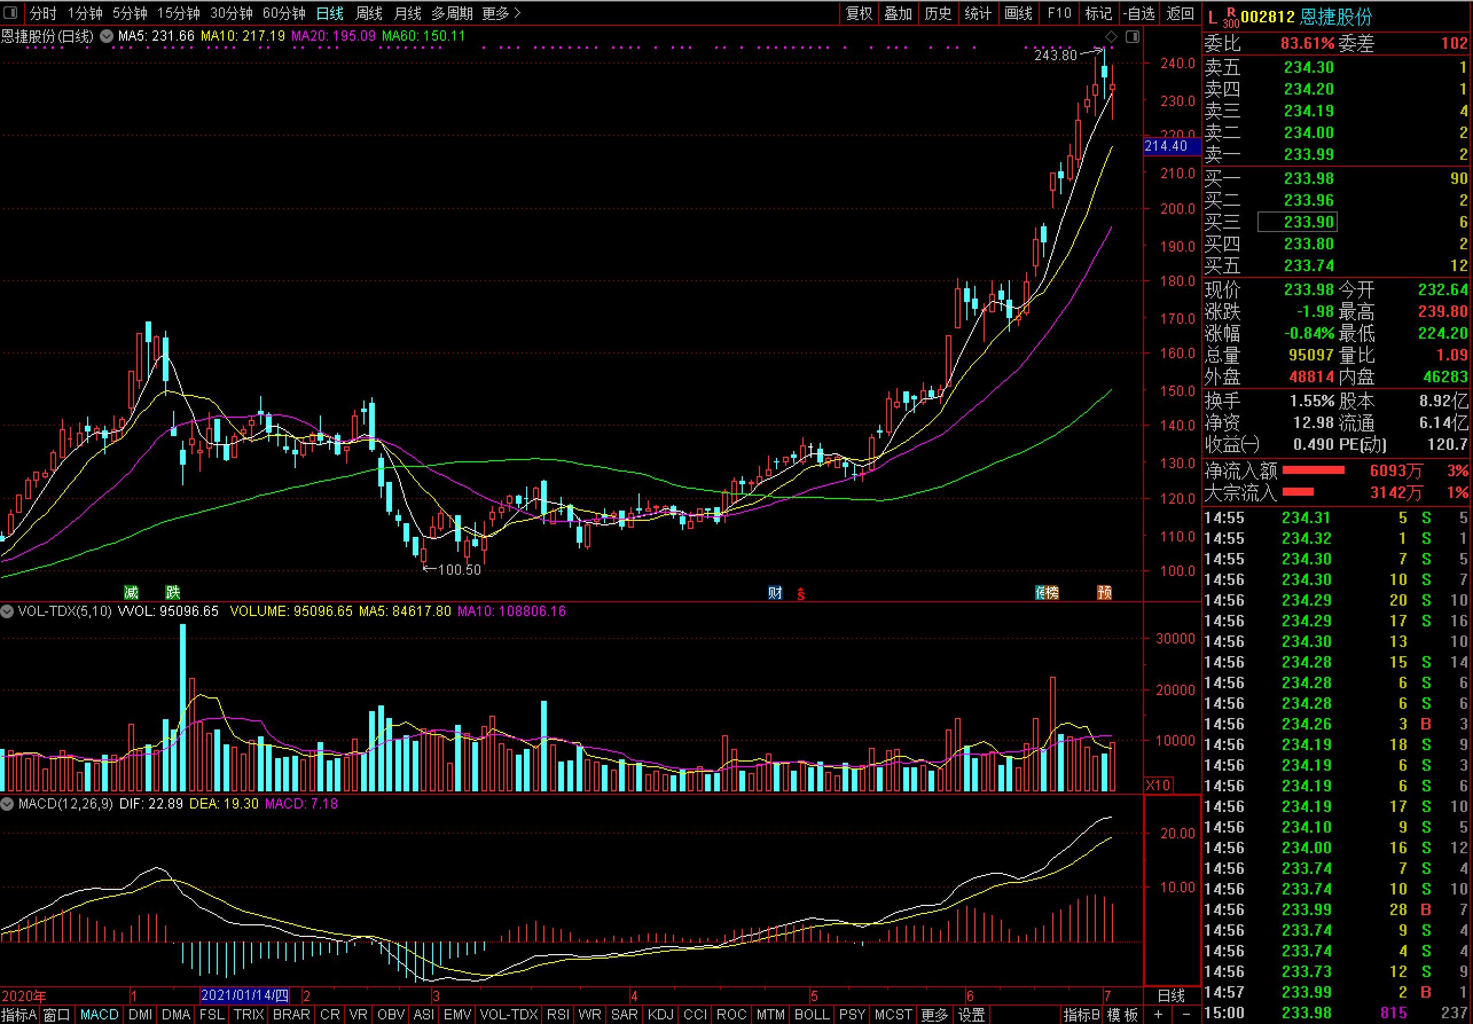Image resolution: width=1473 pixels, height=1024 pixels.
Task: Click the 减 marker icon on the chart
Action: pyautogui.click(x=131, y=592)
